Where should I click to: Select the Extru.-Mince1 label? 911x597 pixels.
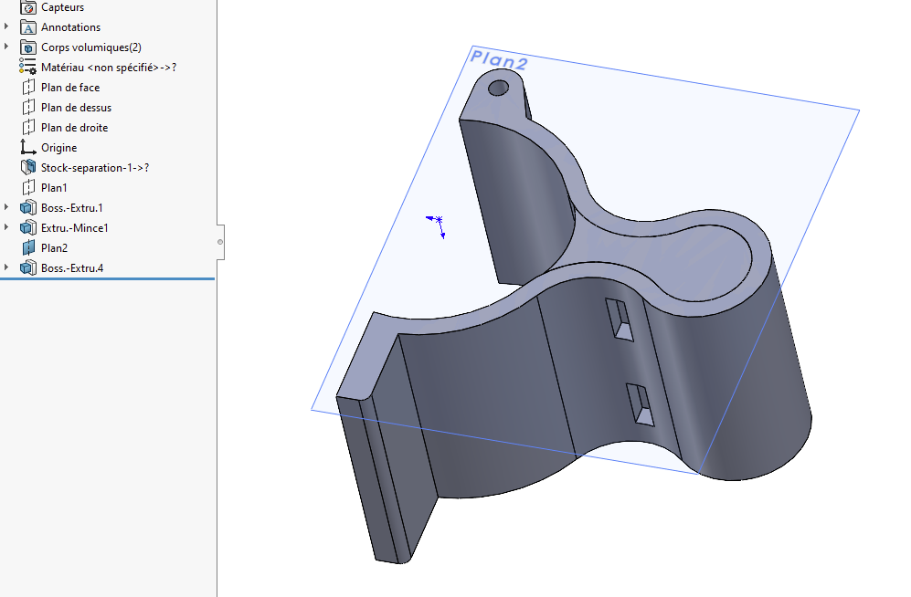coord(74,228)
